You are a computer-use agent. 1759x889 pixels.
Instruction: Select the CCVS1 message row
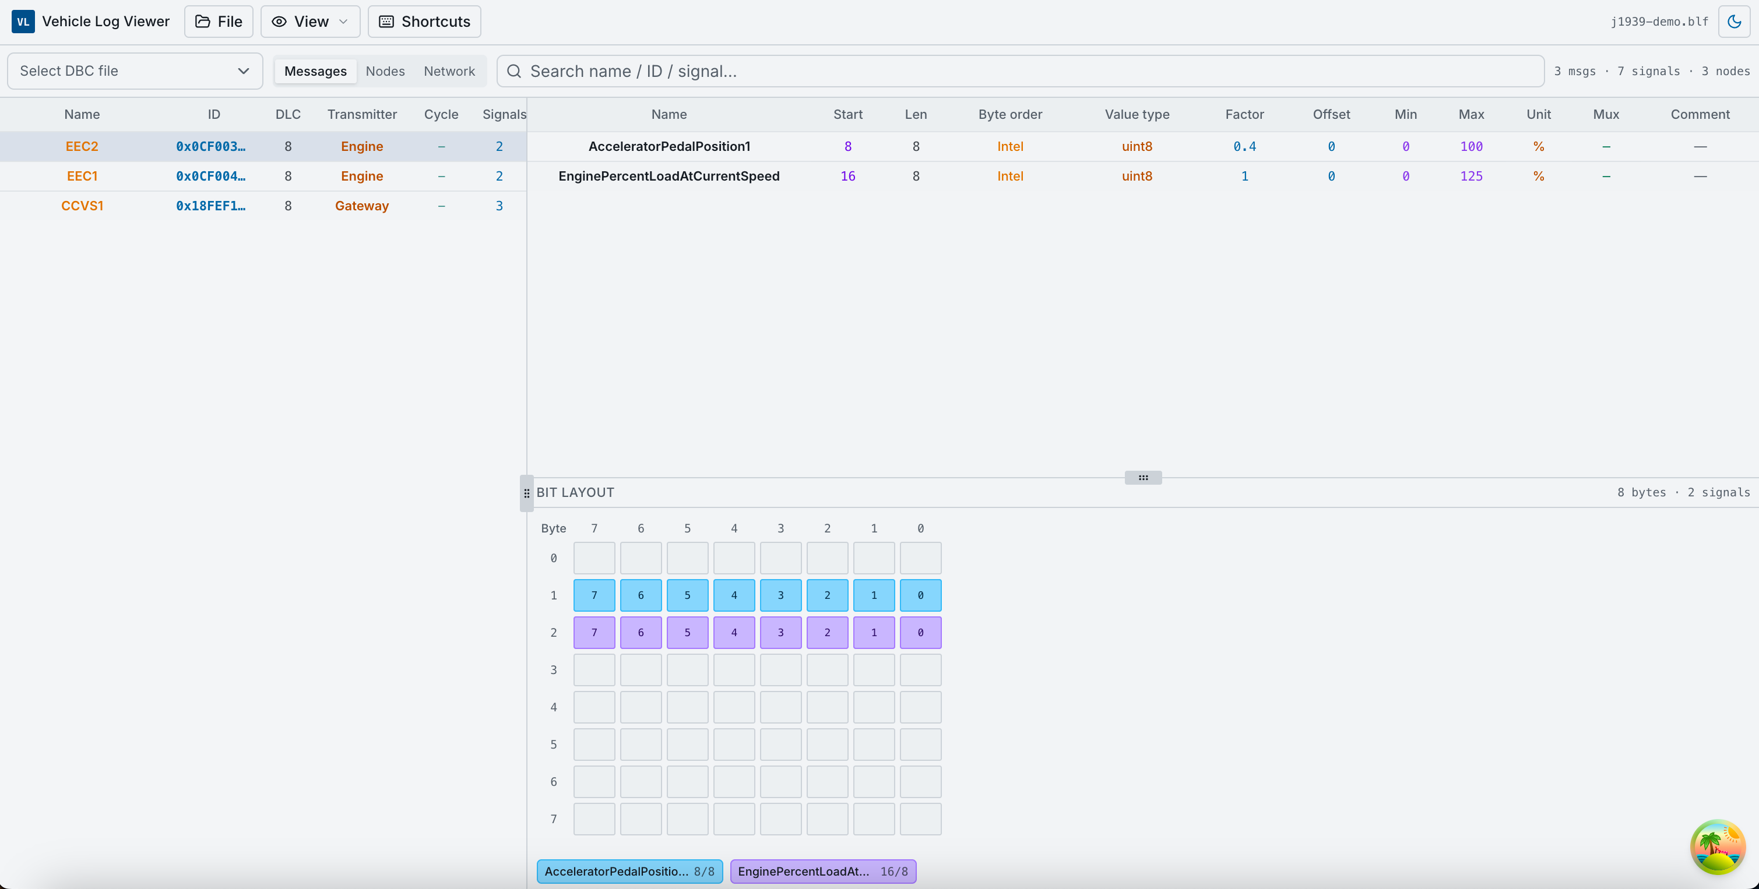(x=263, y=206)
